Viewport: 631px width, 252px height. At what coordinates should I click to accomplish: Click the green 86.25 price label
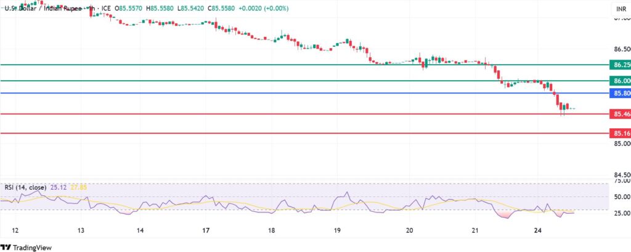pyautogui.click(x=619, y=65)
